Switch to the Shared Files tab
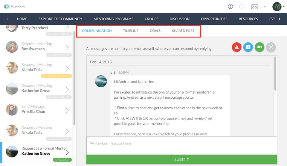The width and height of the screenshot is (287, 166). (183, 31)
